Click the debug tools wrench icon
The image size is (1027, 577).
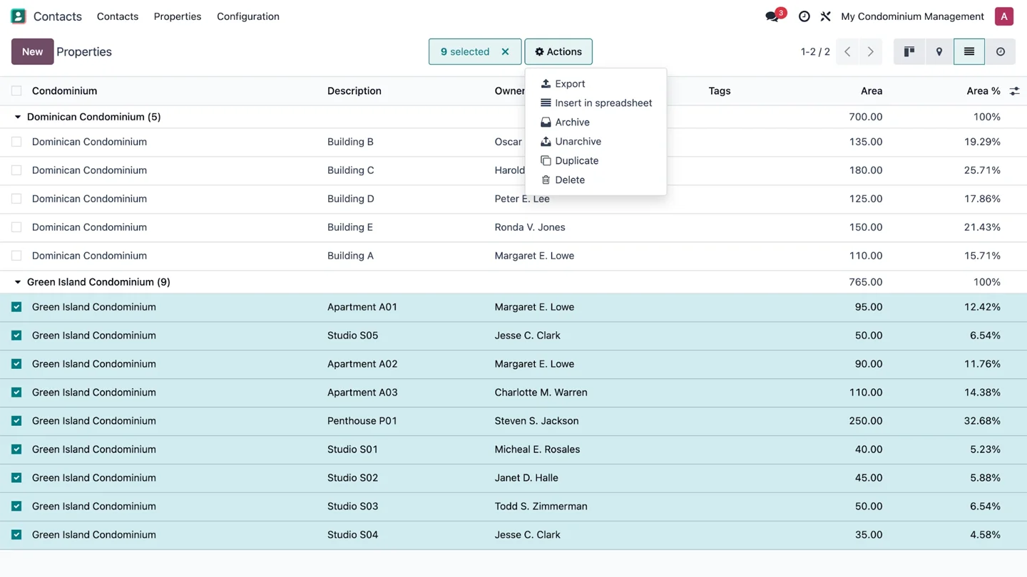tap(825, 16)
